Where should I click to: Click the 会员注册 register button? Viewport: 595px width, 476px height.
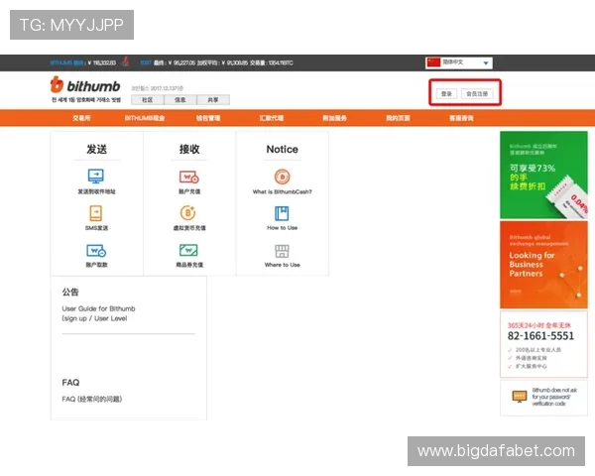(x=477, y=94)
